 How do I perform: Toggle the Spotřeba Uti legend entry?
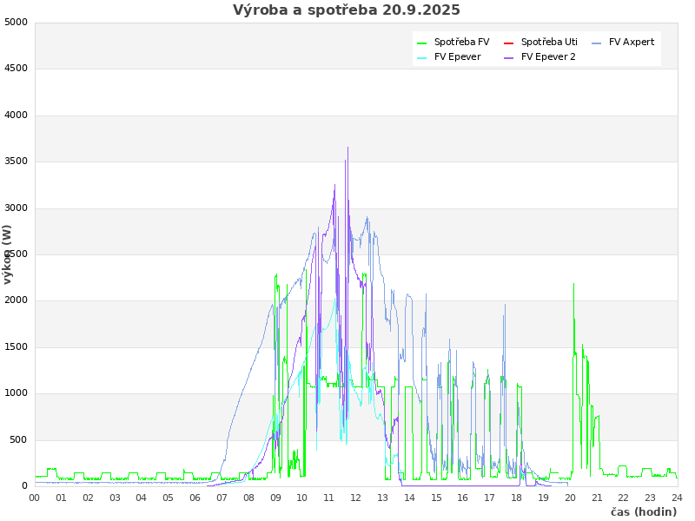pos(549,42)
